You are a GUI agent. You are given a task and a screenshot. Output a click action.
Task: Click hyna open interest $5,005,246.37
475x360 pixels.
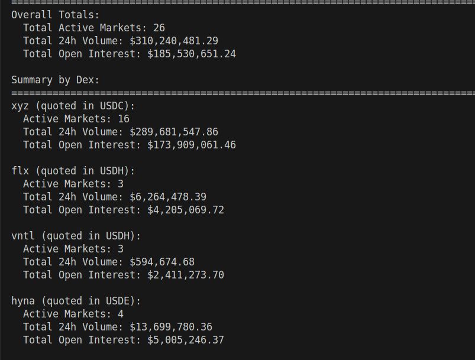(186, 340)
